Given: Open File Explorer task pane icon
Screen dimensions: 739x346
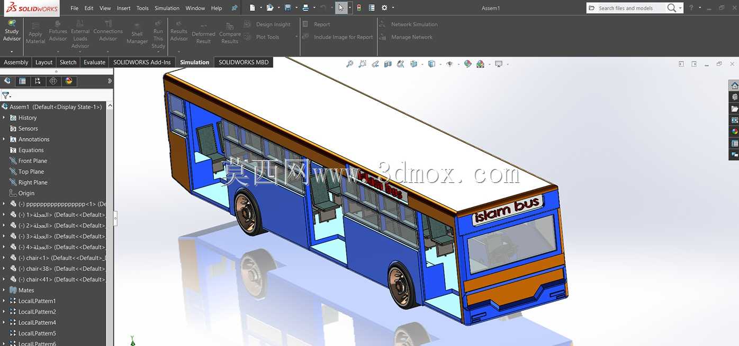Looking at the screenshot, I should click(x=734, y=108).
